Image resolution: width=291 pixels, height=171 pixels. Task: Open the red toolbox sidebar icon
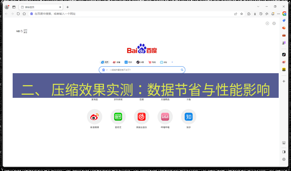tap(284, 35)
